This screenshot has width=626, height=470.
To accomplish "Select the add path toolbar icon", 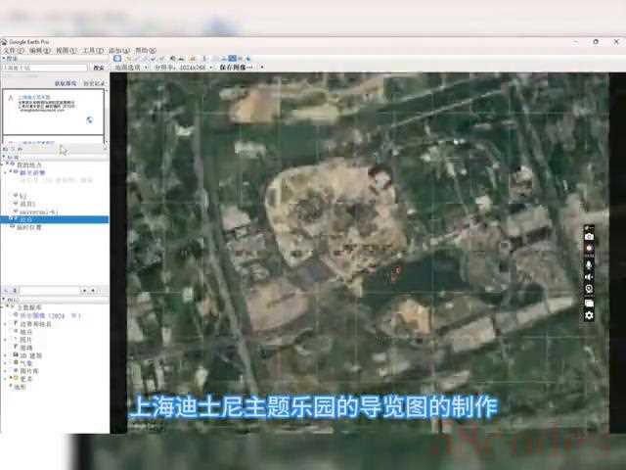I will [144, 59].
